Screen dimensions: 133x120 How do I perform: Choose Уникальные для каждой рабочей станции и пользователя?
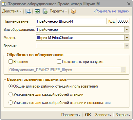point(10,103)
